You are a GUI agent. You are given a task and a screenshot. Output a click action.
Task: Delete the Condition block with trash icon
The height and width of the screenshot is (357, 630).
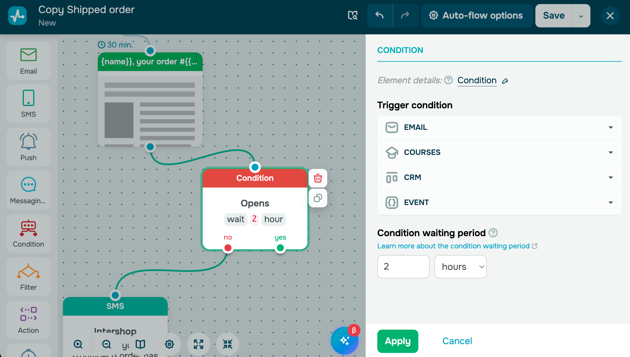pyautogui.click(x=318, y=178)
